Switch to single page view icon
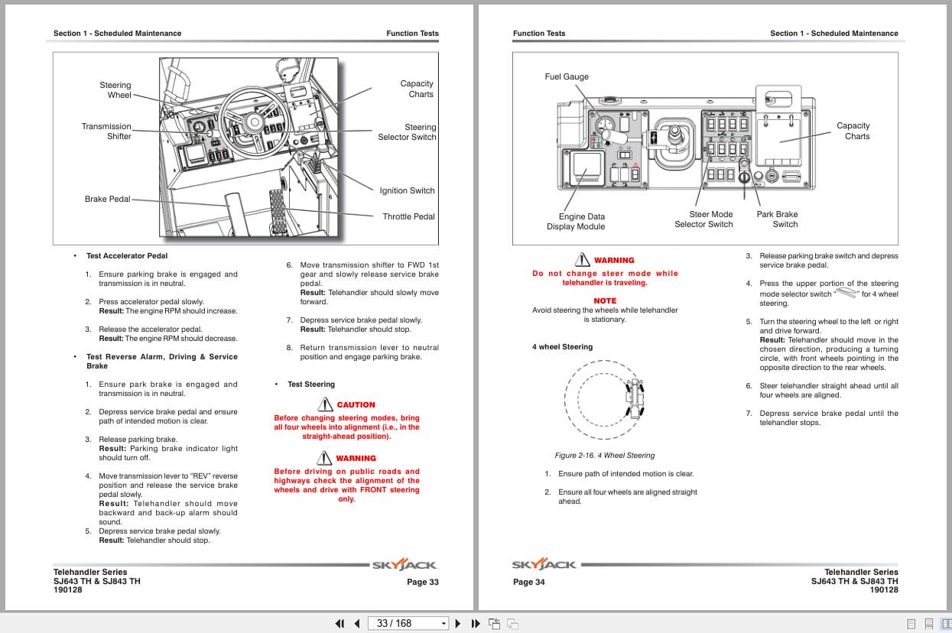The height and width of the screenshot is (633, 952). click(x=911, y=623)
